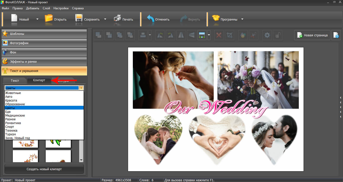343x182 pixels.
Task: Click the Создать новый клипарт button
Action: (44, 169)
